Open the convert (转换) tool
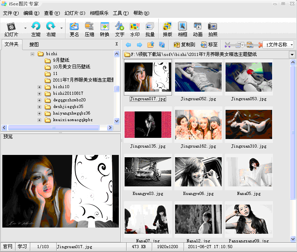 click(104, 30)
